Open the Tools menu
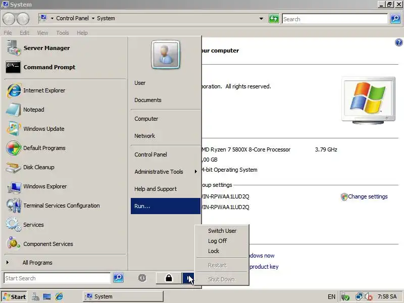 pyautogui.click(x=63, y=33)
